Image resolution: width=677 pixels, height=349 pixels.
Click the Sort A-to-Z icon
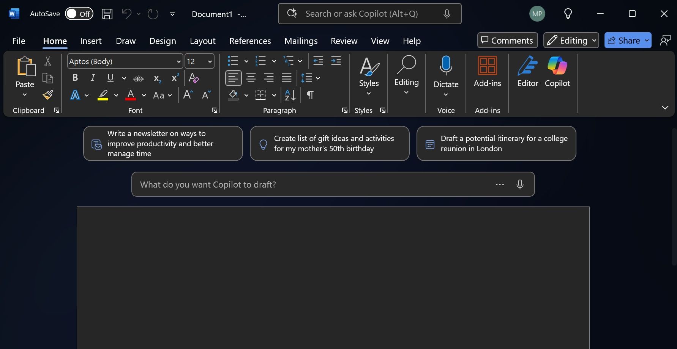point(290,95)
